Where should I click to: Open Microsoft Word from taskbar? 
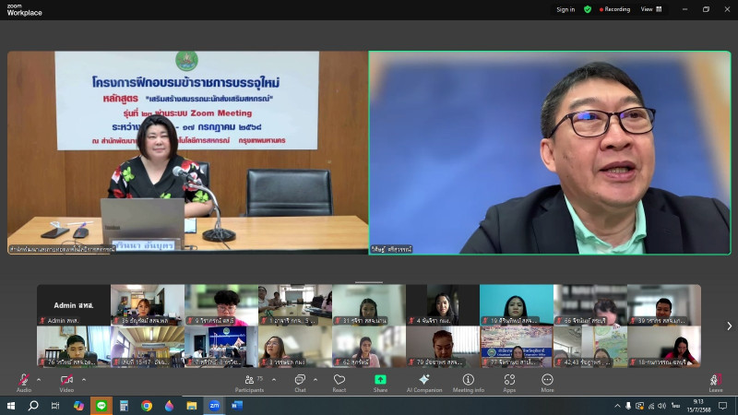(x=237, y=406)
